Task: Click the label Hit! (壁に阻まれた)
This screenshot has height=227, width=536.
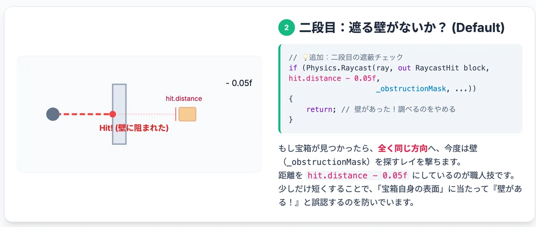Action: [x=134, y=128]
